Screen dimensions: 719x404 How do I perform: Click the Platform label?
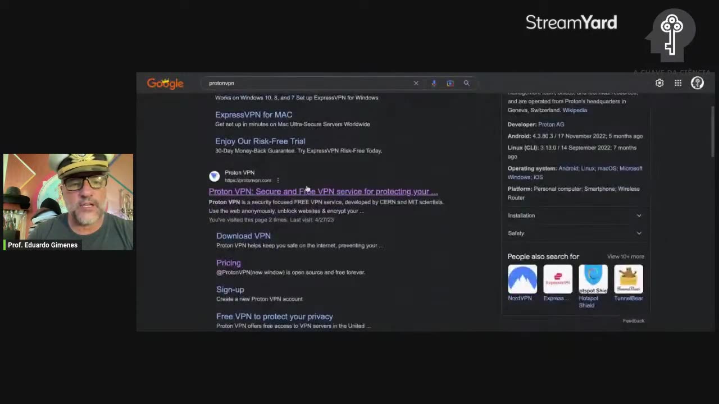pos(520,189)
